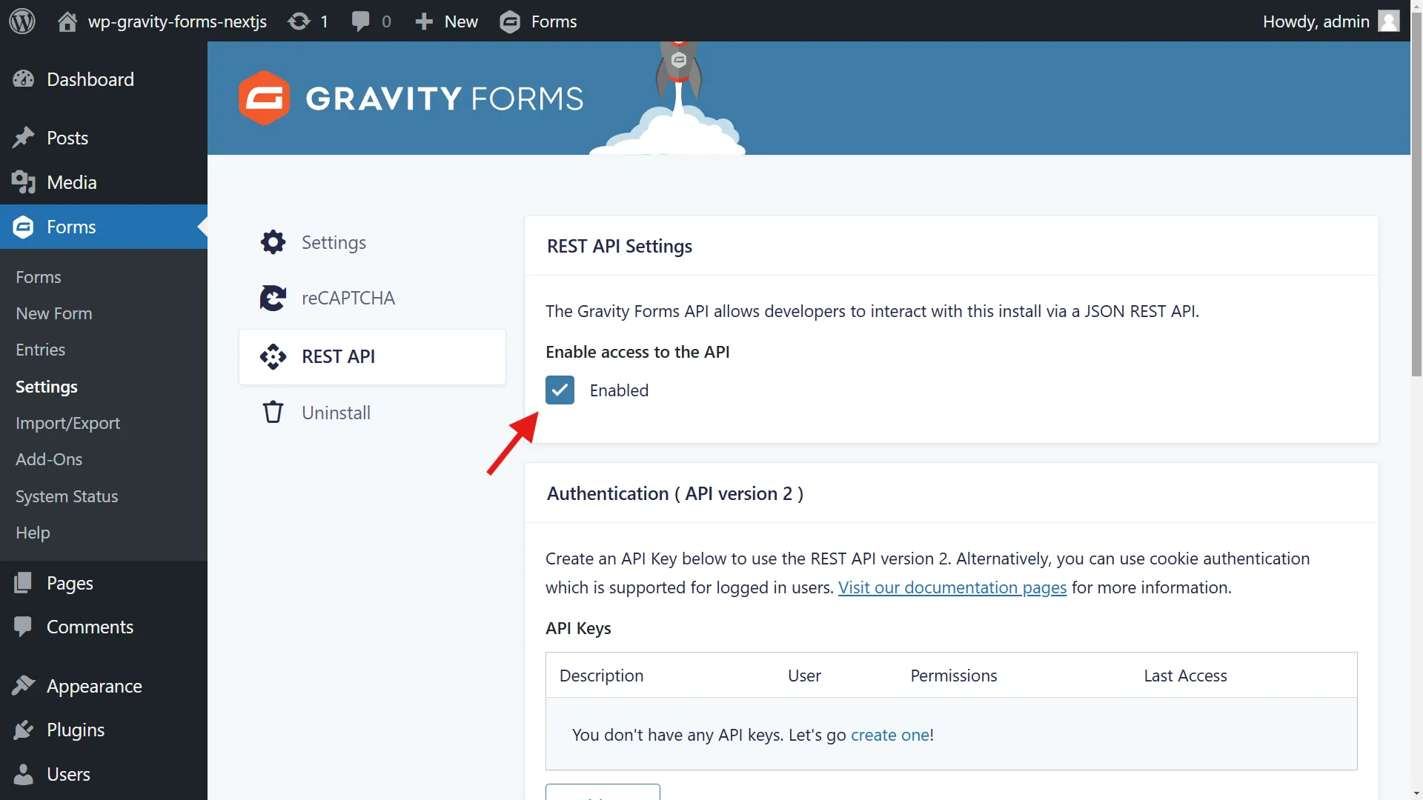Click the plus New icon
Screen dimensions: 1423x800
click(424, 21)
